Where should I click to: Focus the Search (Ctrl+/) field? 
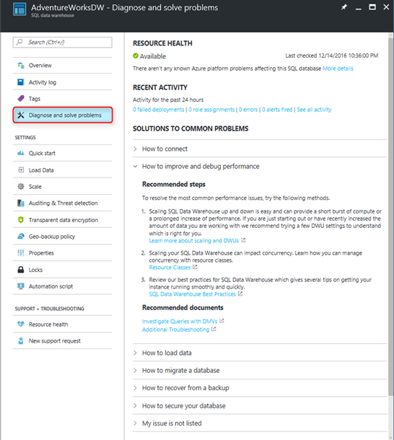coord(62,42)
